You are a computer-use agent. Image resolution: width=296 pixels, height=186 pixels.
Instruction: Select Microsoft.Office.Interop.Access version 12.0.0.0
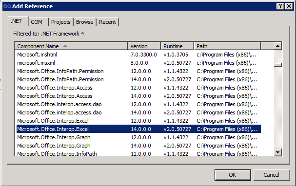pyautogui.click(x=138, y=88)
